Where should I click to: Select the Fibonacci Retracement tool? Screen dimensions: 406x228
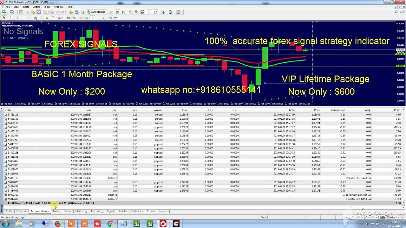[41, 18]
